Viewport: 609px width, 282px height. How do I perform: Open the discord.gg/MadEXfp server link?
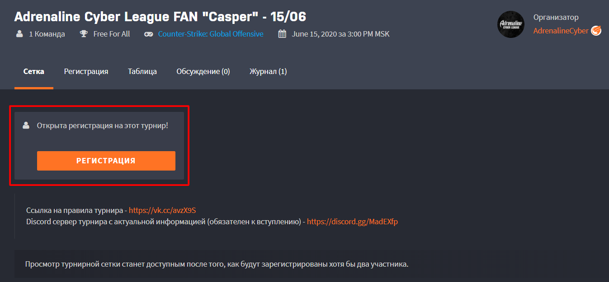coord(352,222)
